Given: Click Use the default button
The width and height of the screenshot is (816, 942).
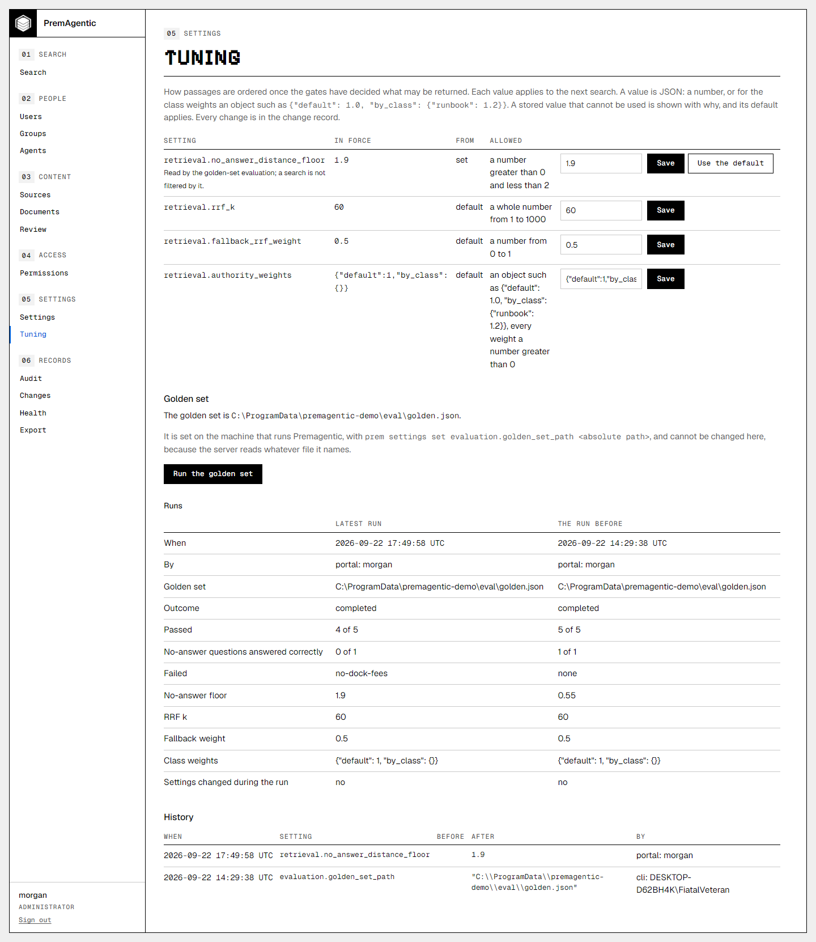Looking at the screenshot, I should 730,163.
